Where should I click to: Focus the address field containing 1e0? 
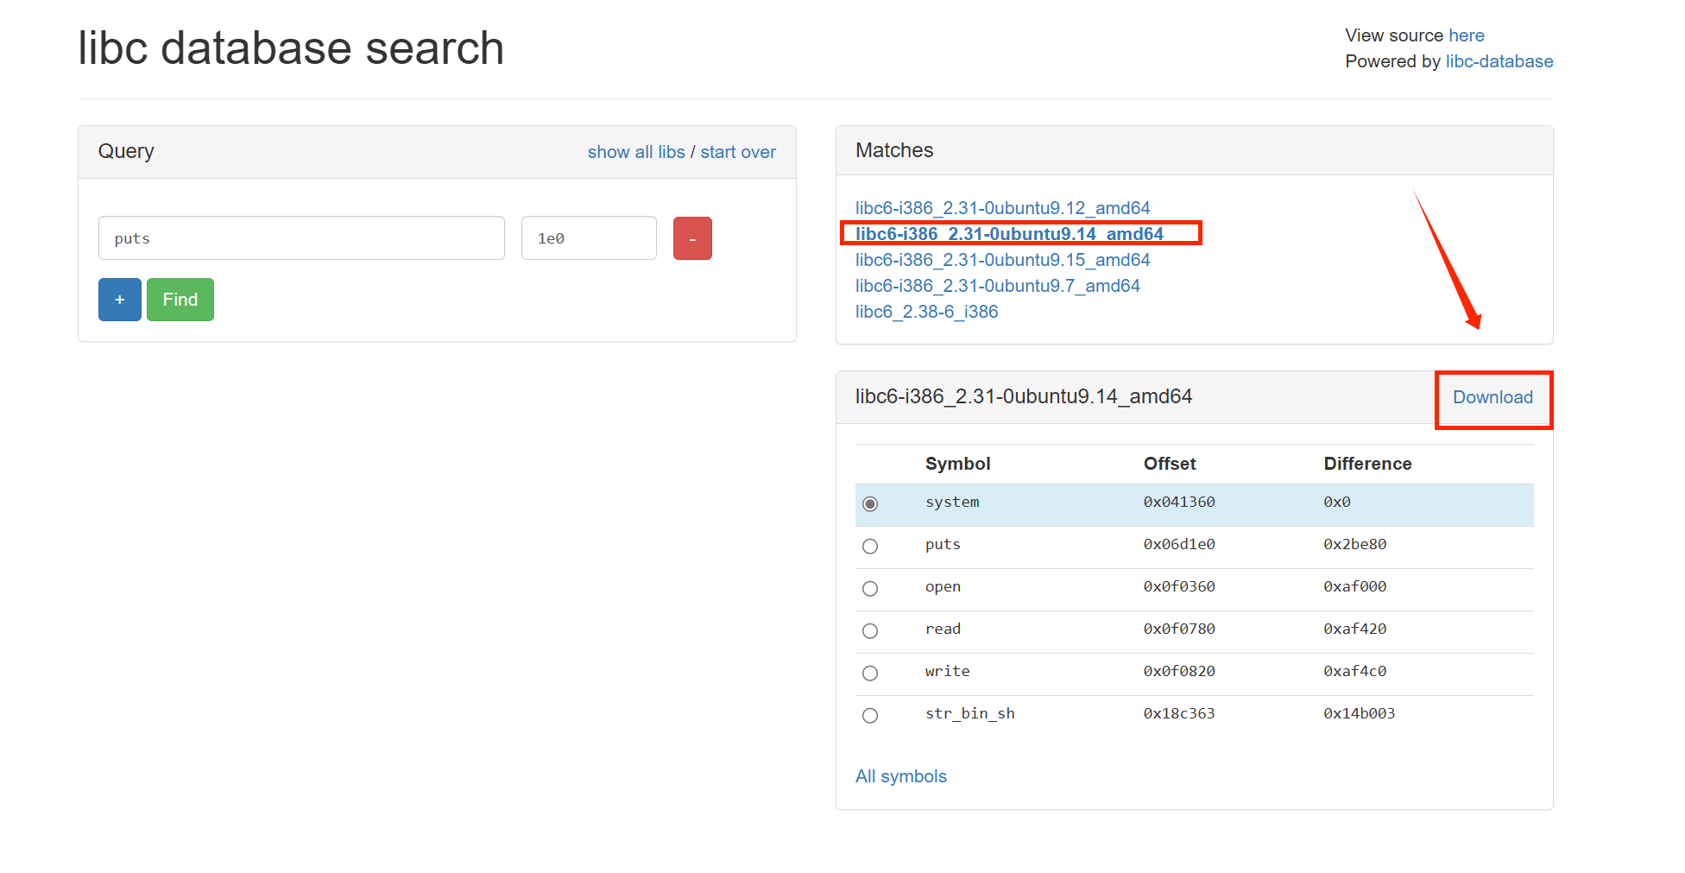[x=589, y=238]
